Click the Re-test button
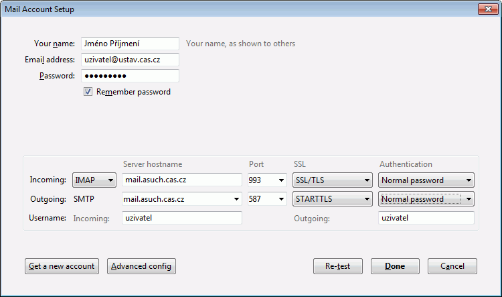Image resolution: width=502 pixels, height=297 pixels. click(x=338, y=266)
